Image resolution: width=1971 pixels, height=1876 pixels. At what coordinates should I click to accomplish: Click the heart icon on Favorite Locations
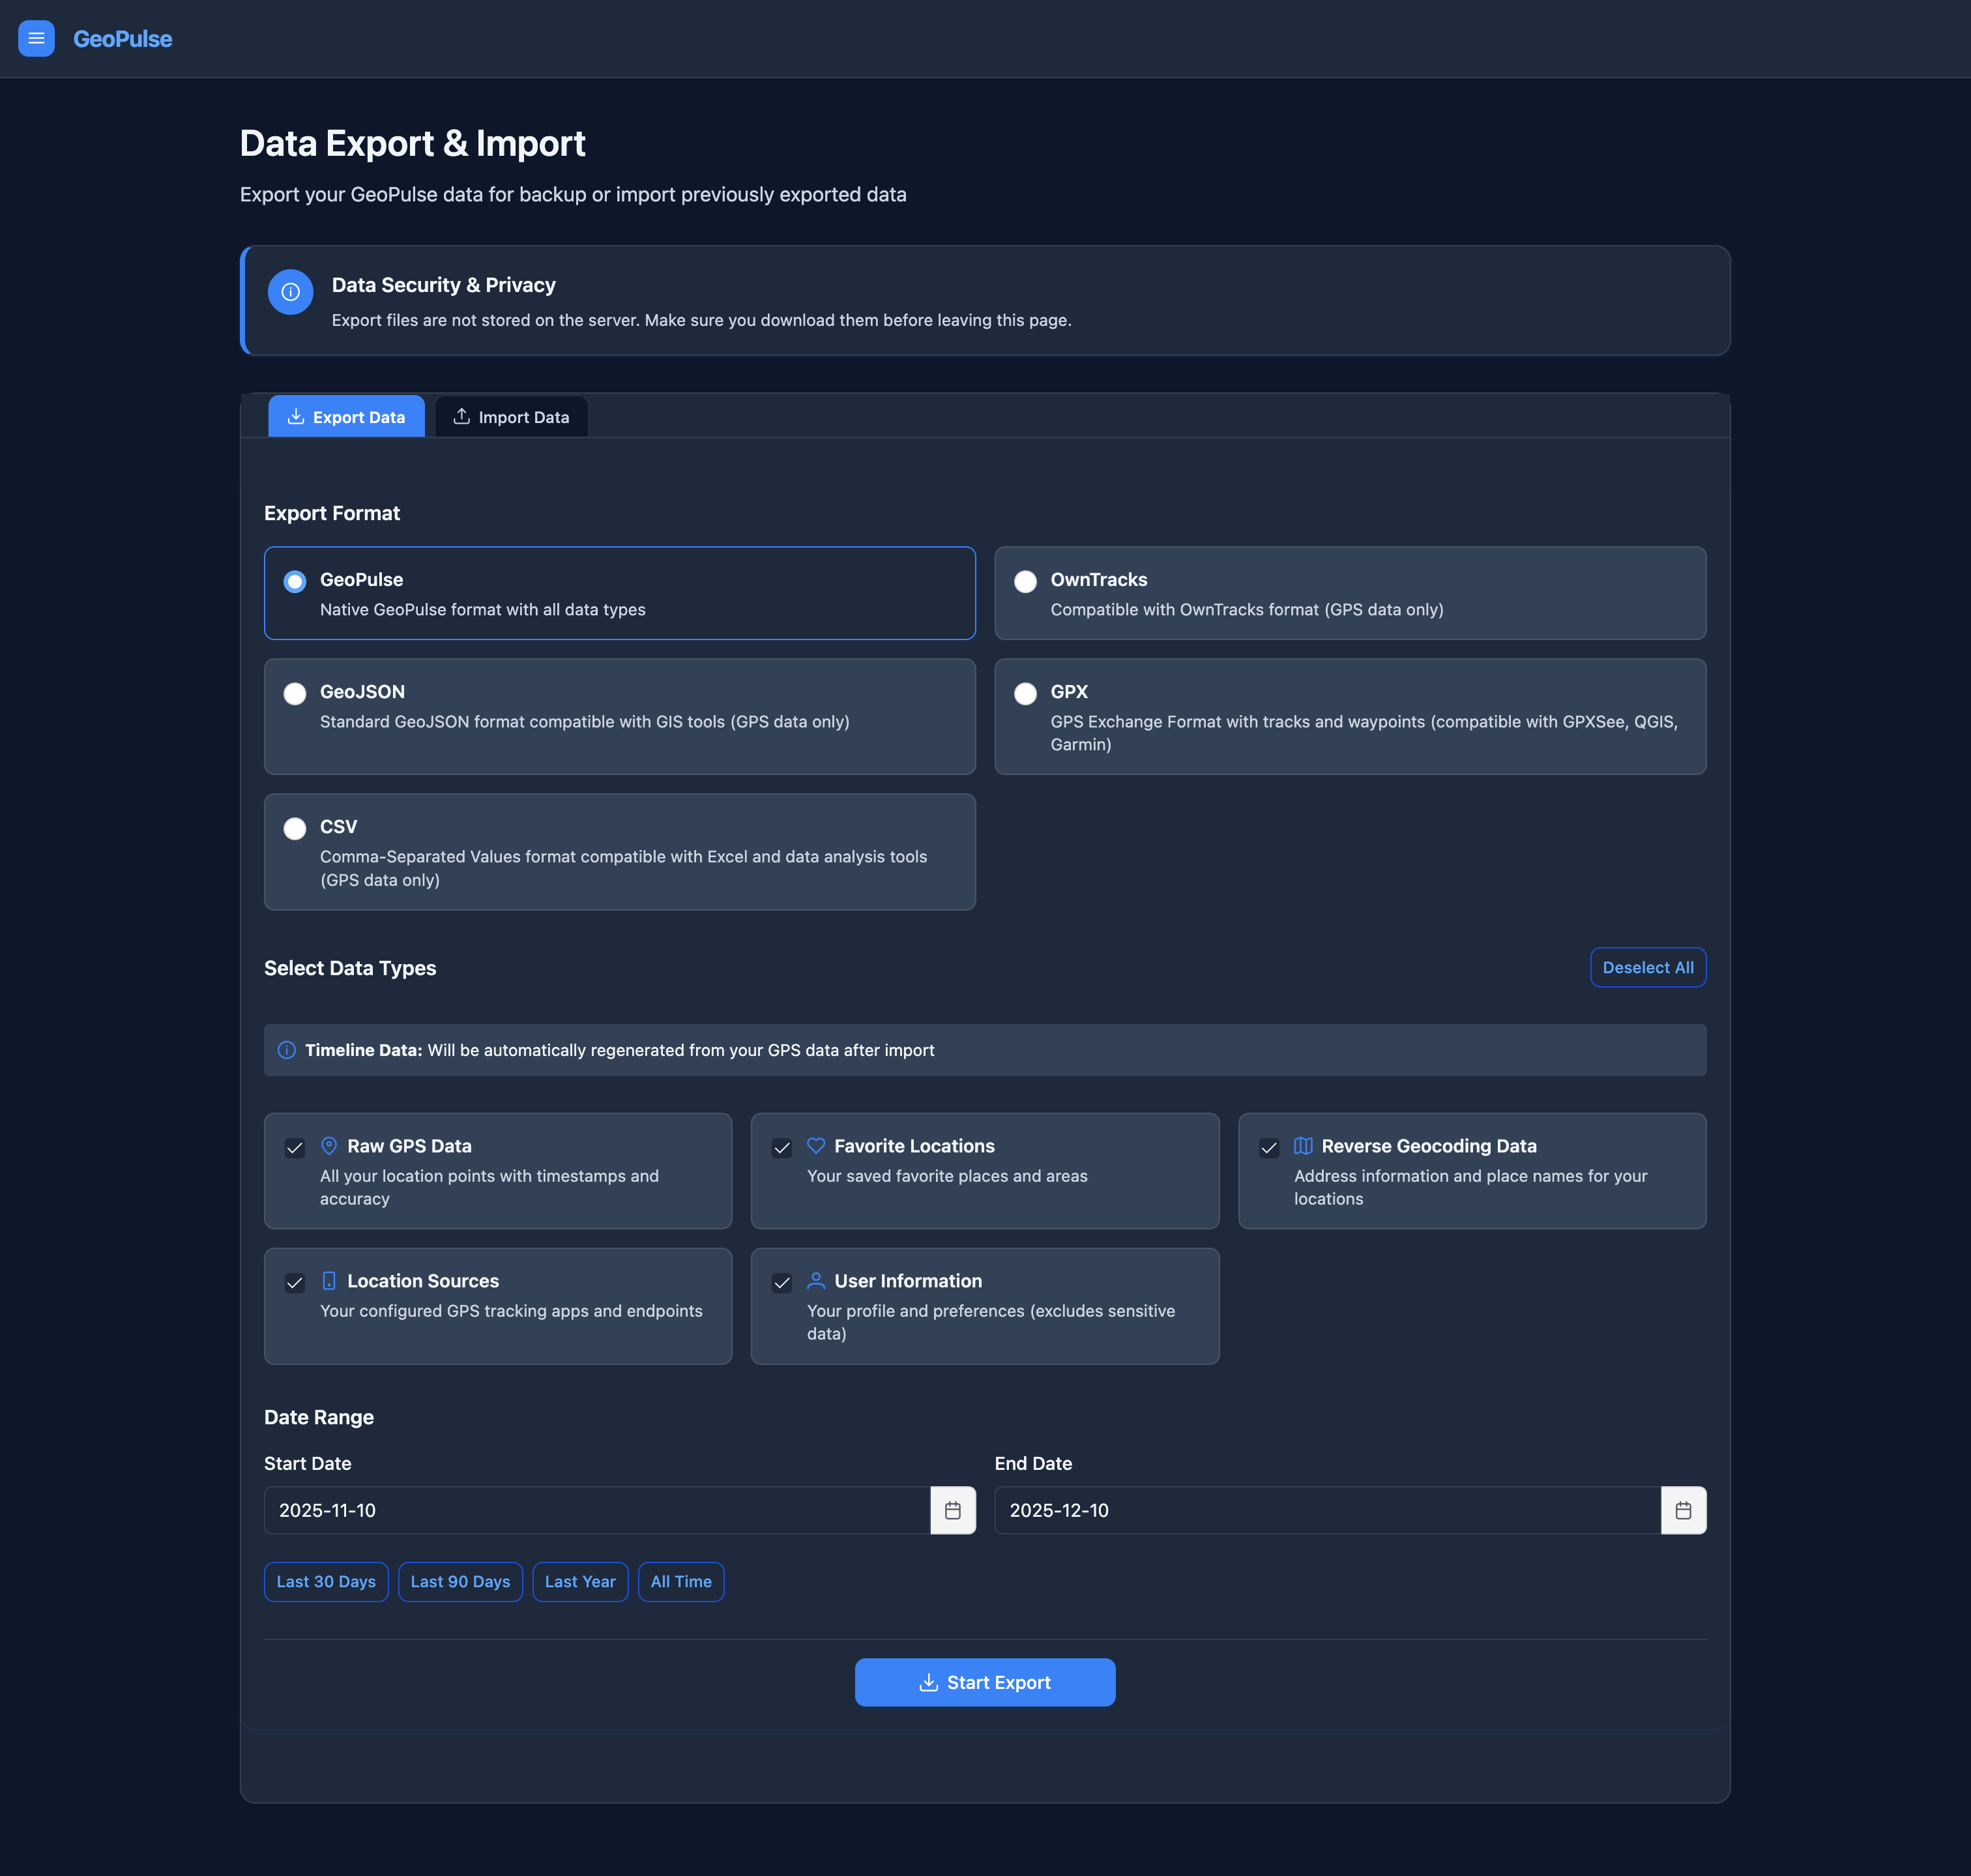pos(815,1145)
